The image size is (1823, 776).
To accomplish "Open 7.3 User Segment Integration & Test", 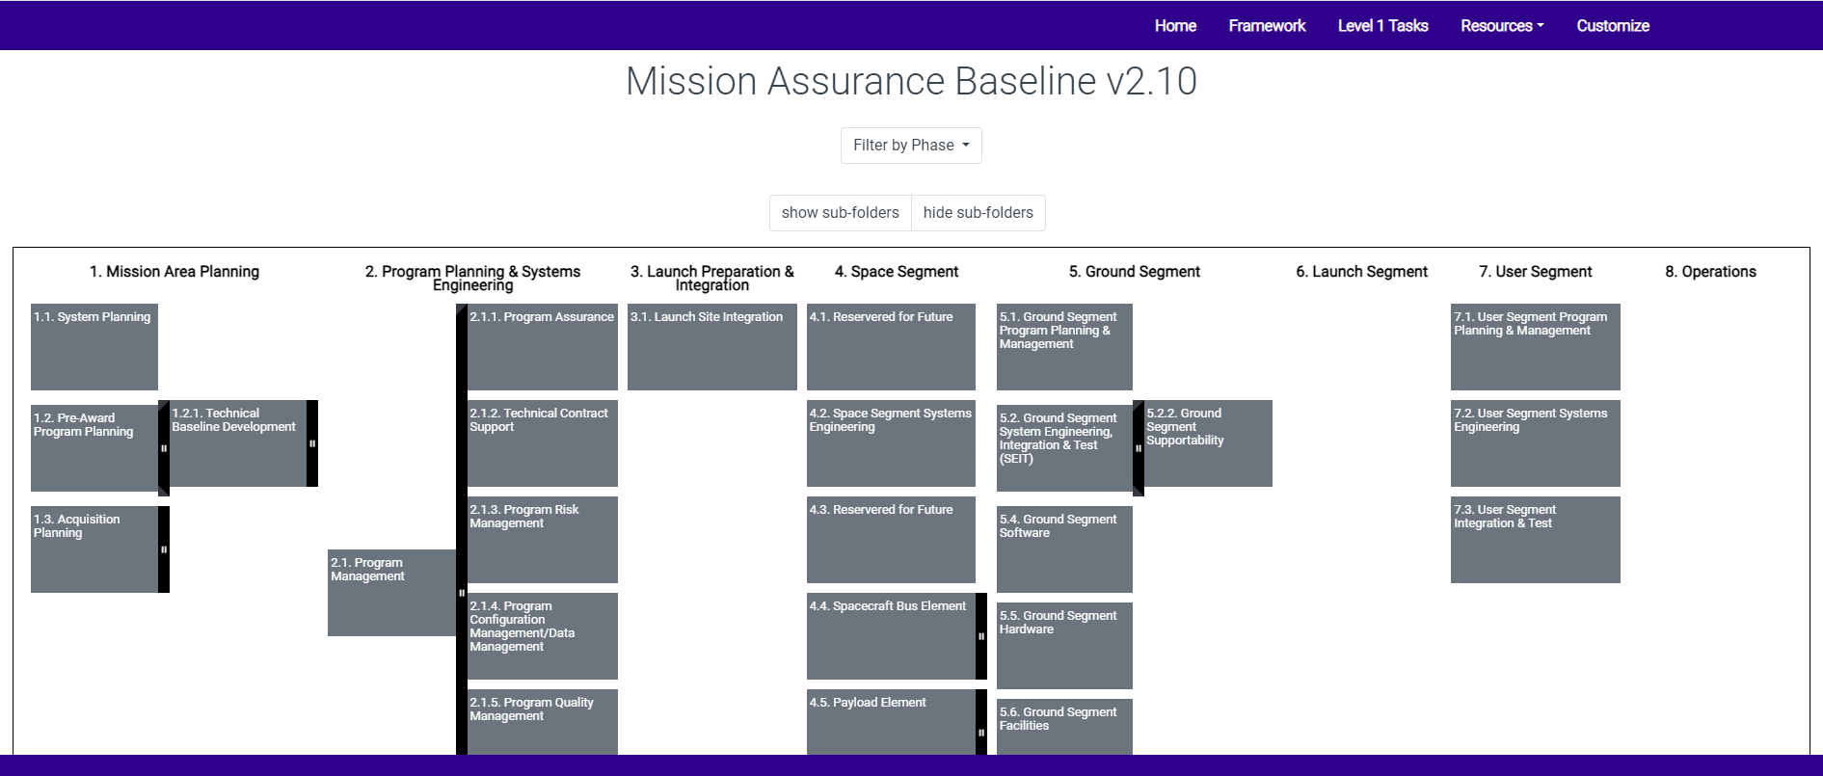I will click(1536, 540).
